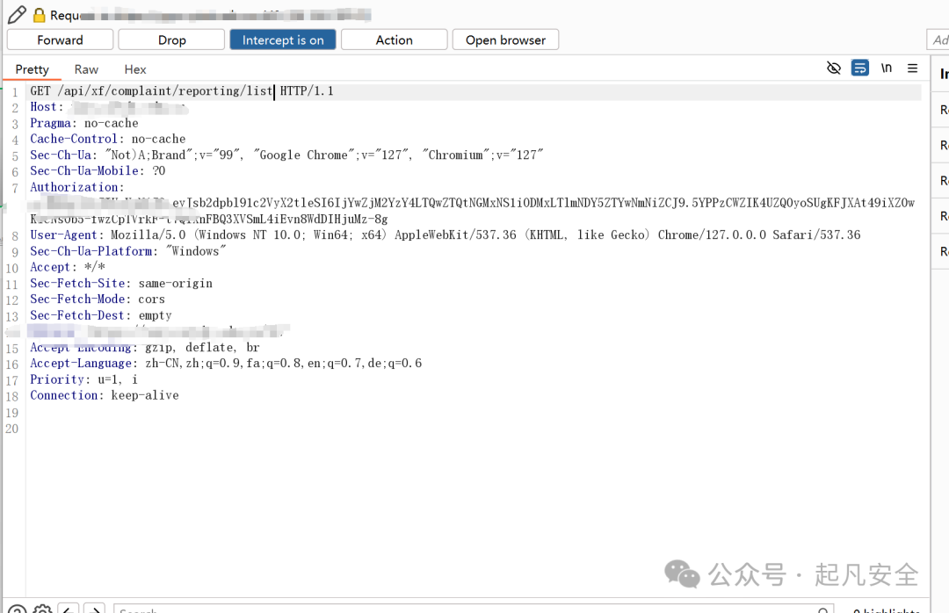The image size is (949, 613).
Task: Click the Sec-Ch-Ua-Mobile: ?0 header
Action: click(98, 171)
